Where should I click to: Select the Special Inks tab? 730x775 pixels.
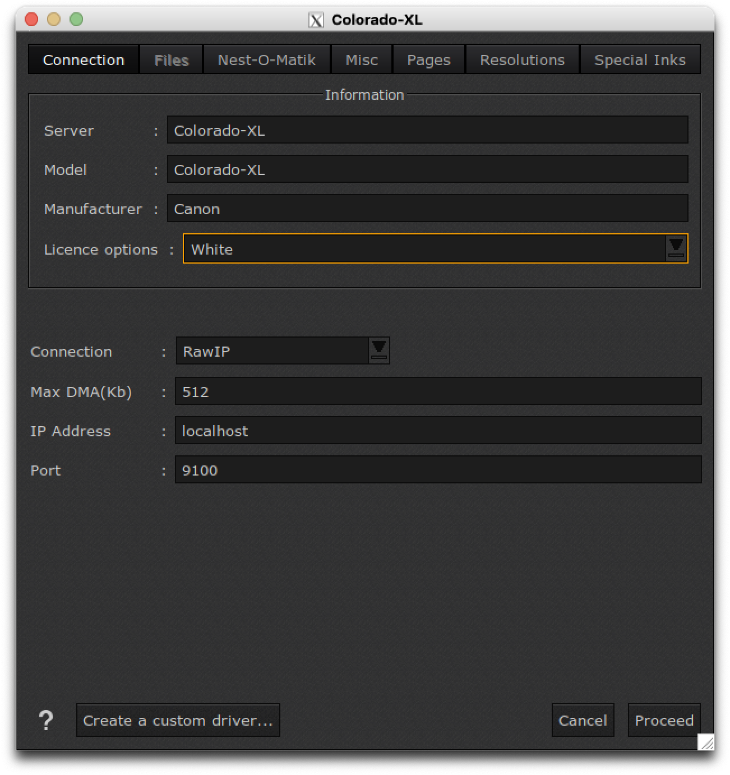point(640,59)
